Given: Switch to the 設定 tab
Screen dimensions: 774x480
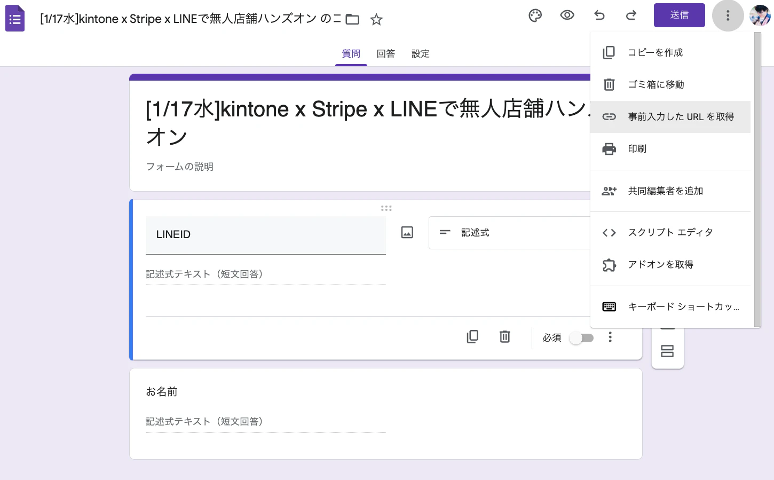Looking at the screenshot, I should [420, 53].
